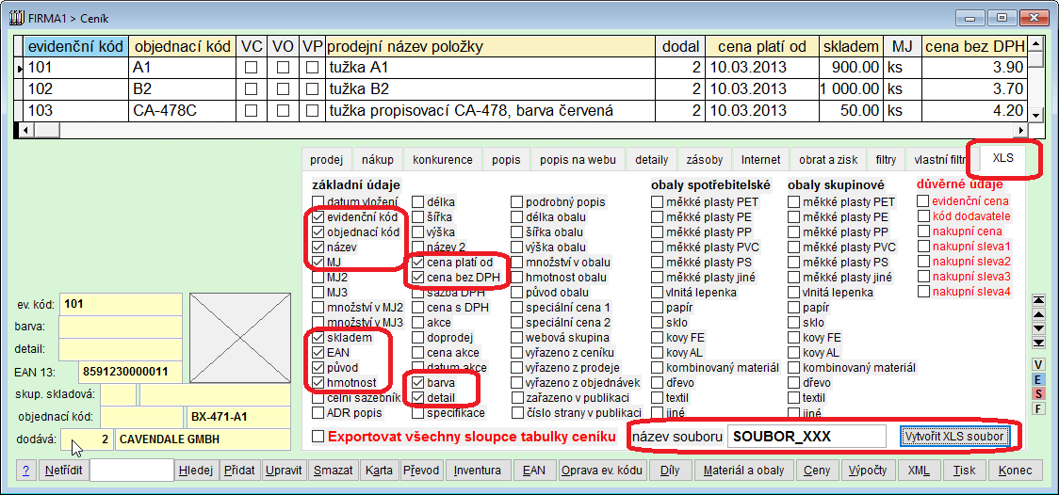Check Exportovat všechny sloupce tabulky ceníku
The width and height of the screenshot is (1059, 495).
(x=318, y=437)
